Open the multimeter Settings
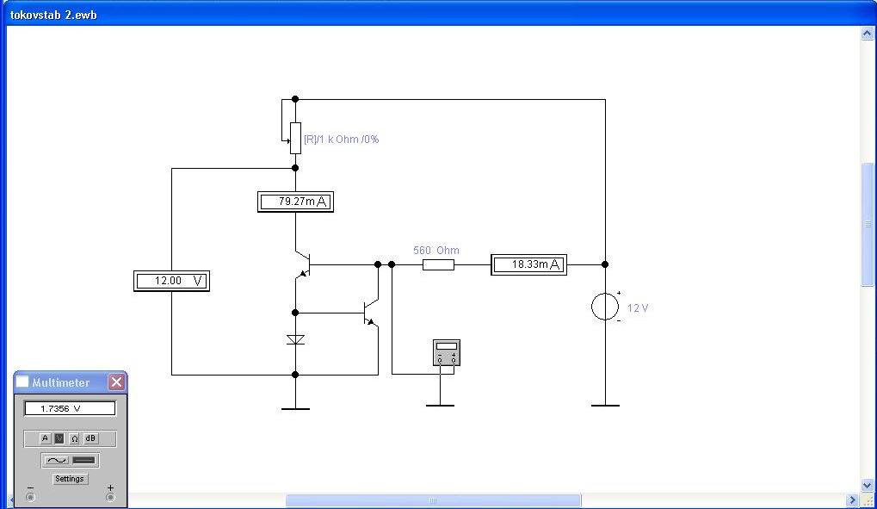 click(70, 479)
